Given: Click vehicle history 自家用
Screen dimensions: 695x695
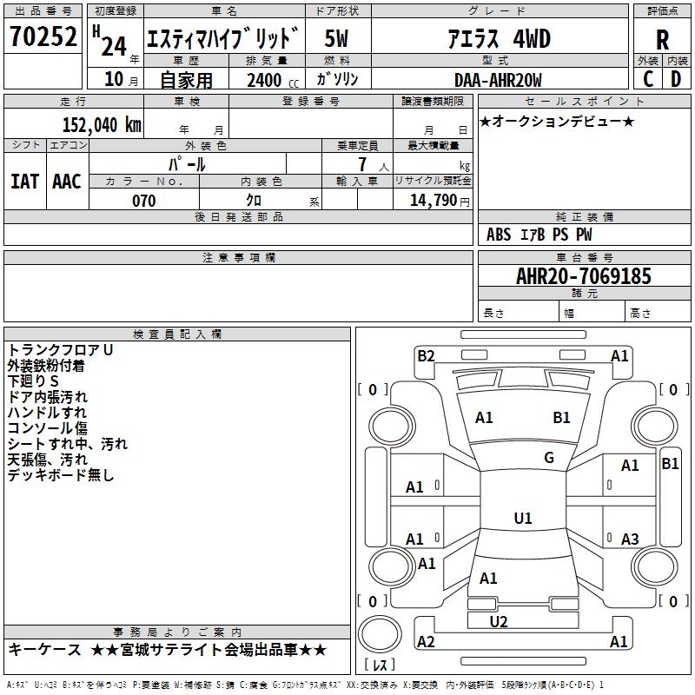Looking at the screenshot, I should (186, 80).
